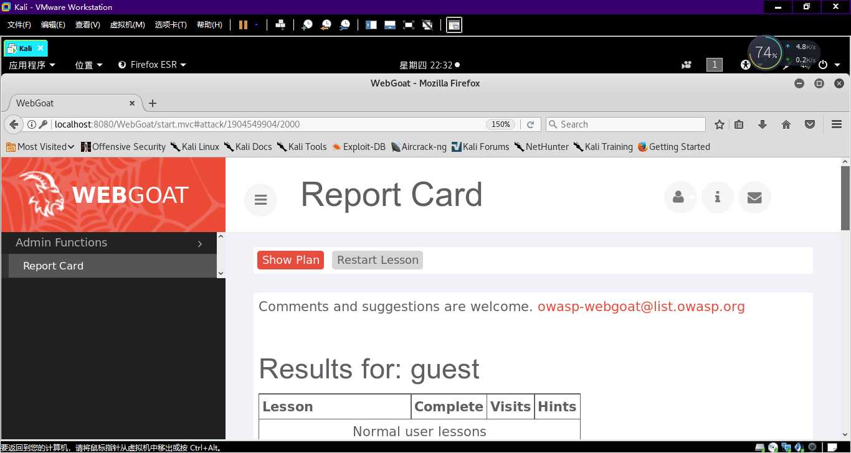Open the 应用程序 applications menu
Image resolution: width=851 pixels, height=453 pixels.
click(x=32, y=65)
